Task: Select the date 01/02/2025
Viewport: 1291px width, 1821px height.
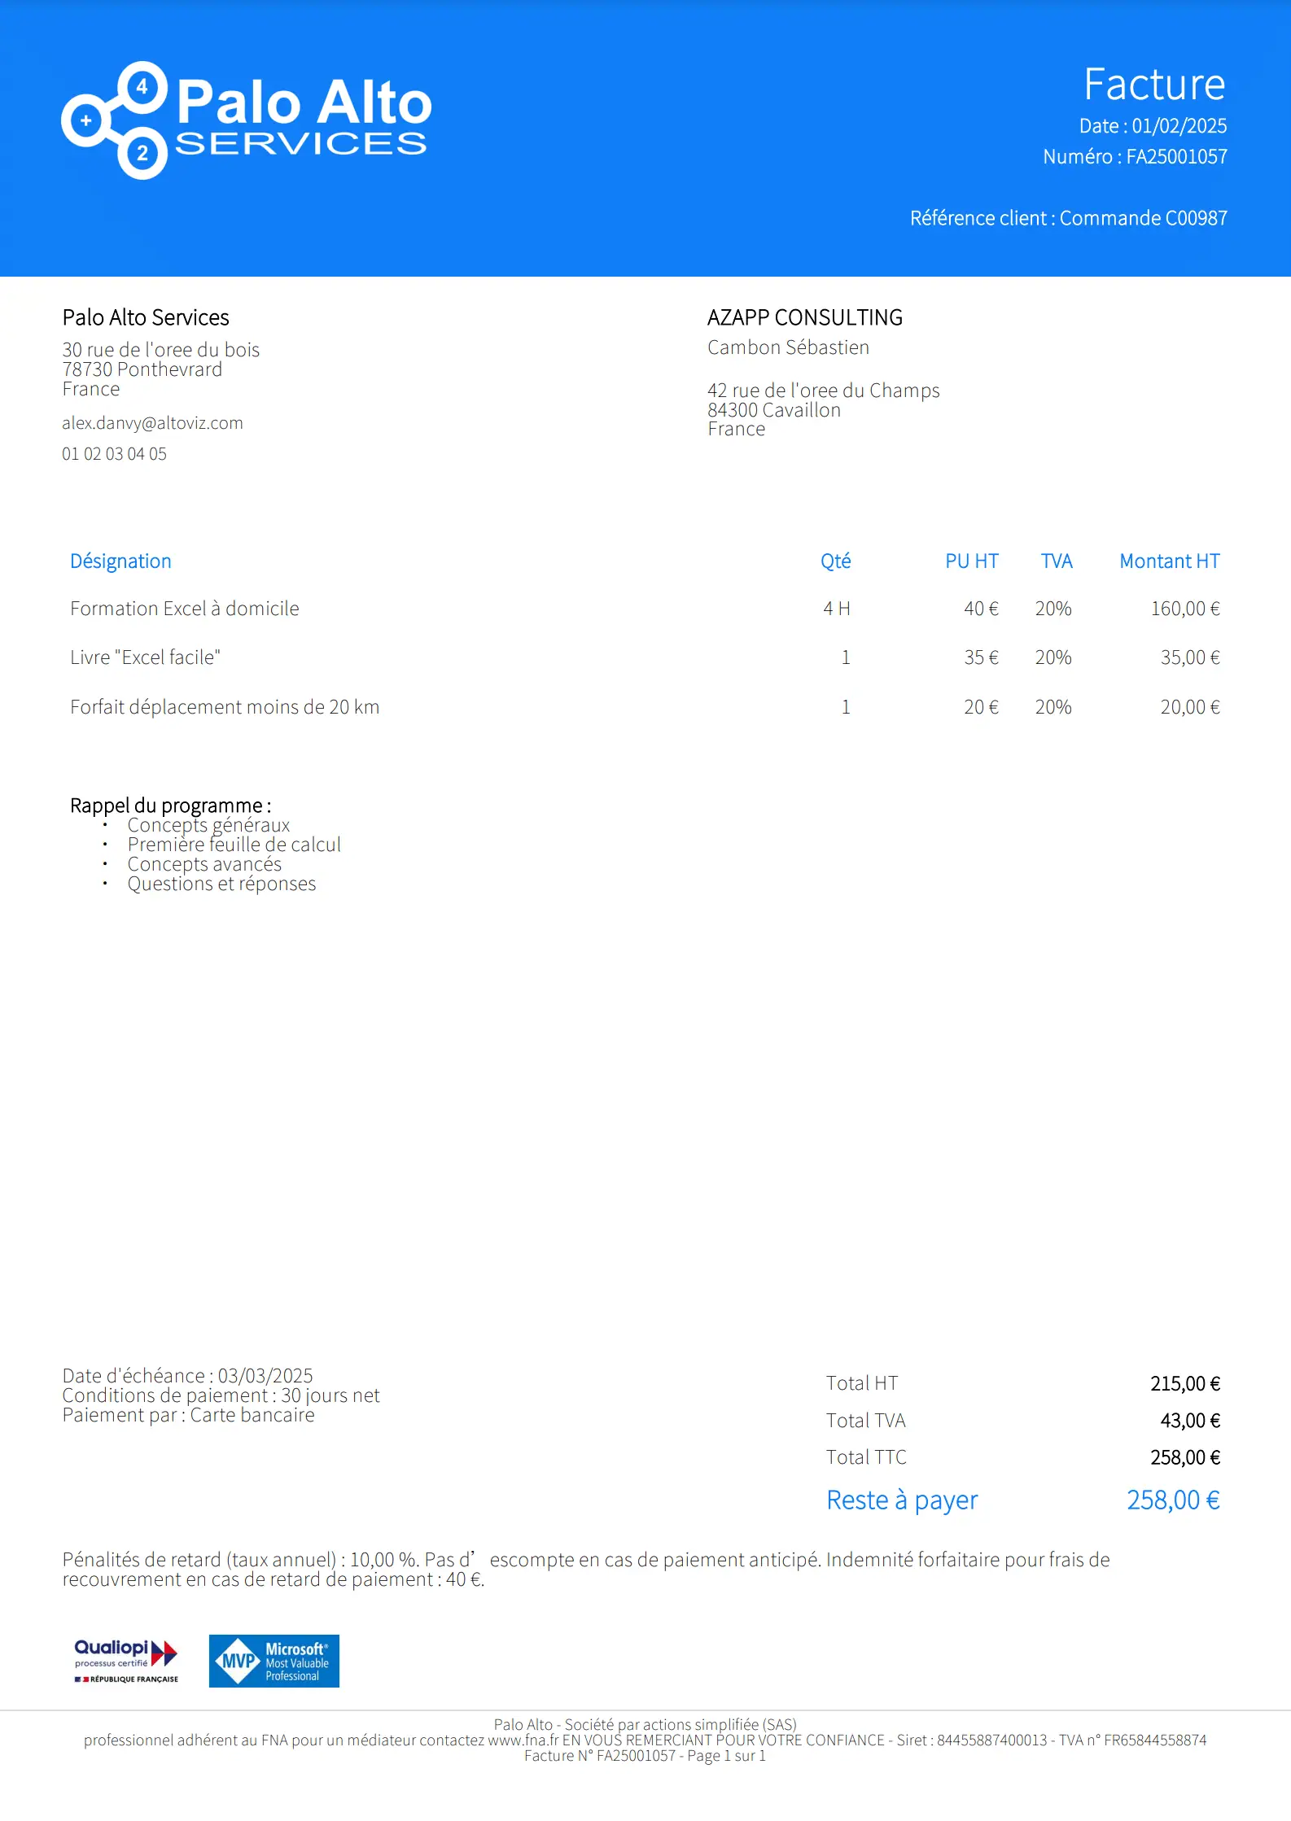Action: pos(1179,126)
